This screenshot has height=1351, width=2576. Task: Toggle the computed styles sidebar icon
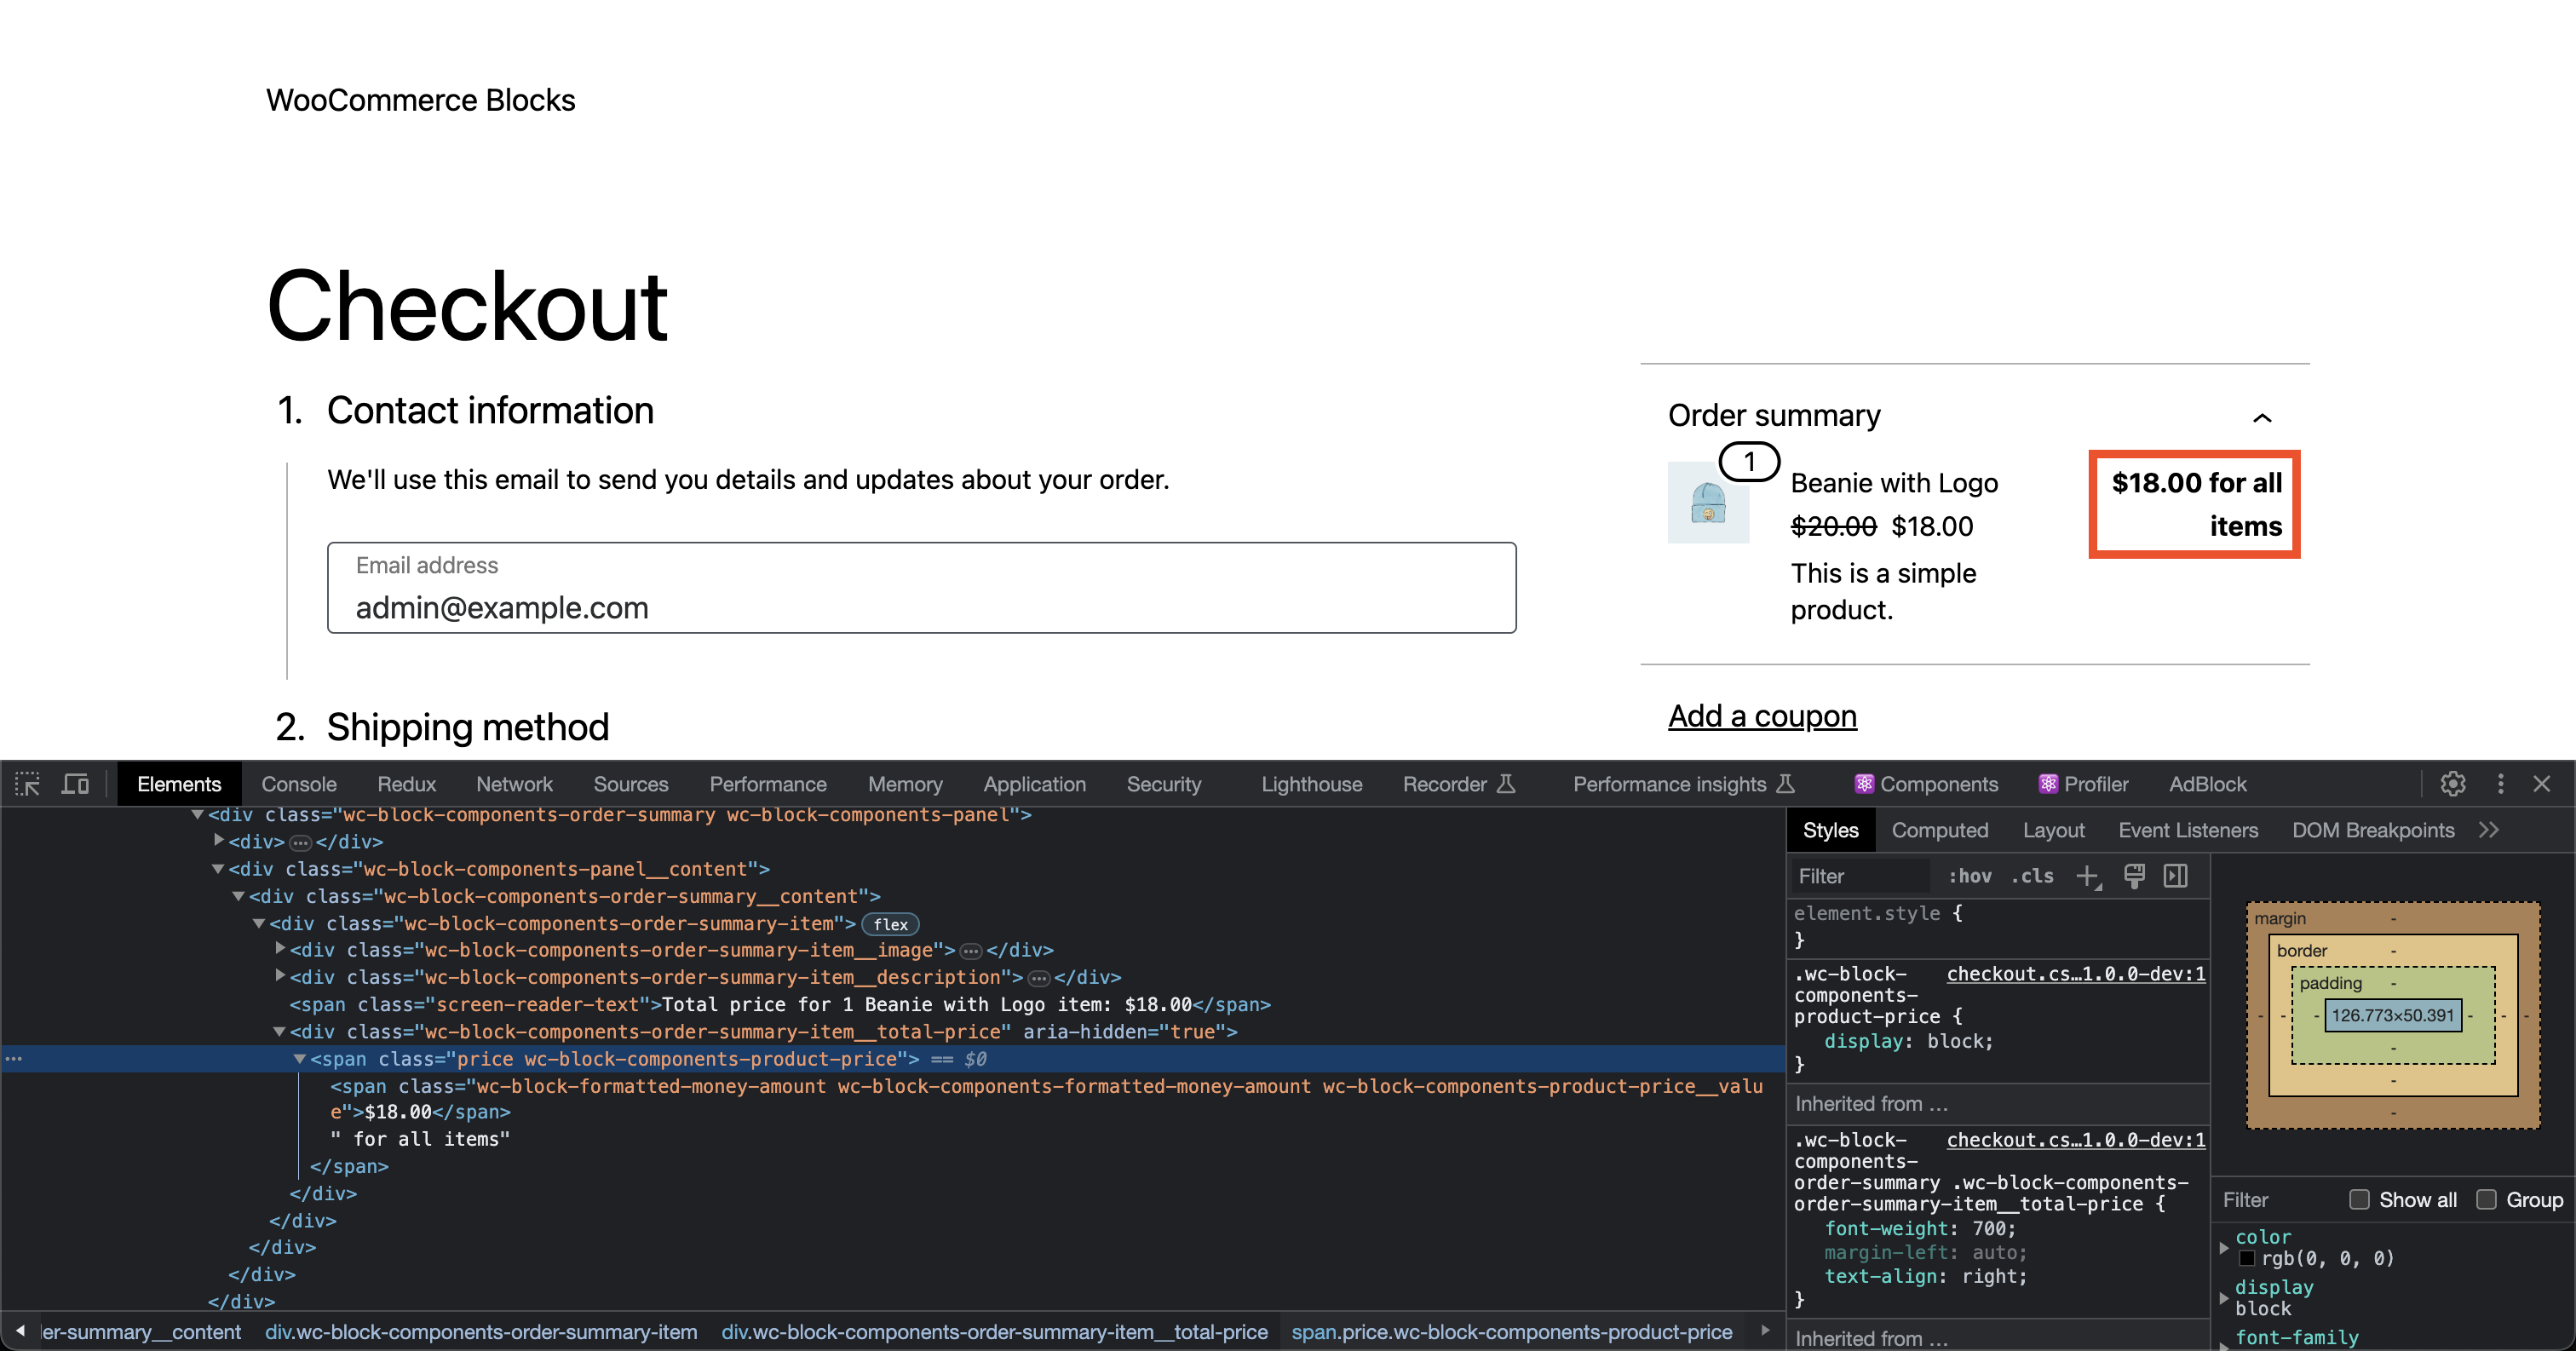pos(2176,876)
